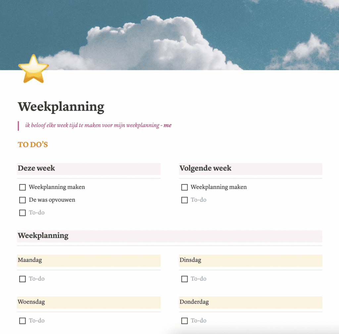Click the large 'Weekplanning' page title

click(61, 107)
